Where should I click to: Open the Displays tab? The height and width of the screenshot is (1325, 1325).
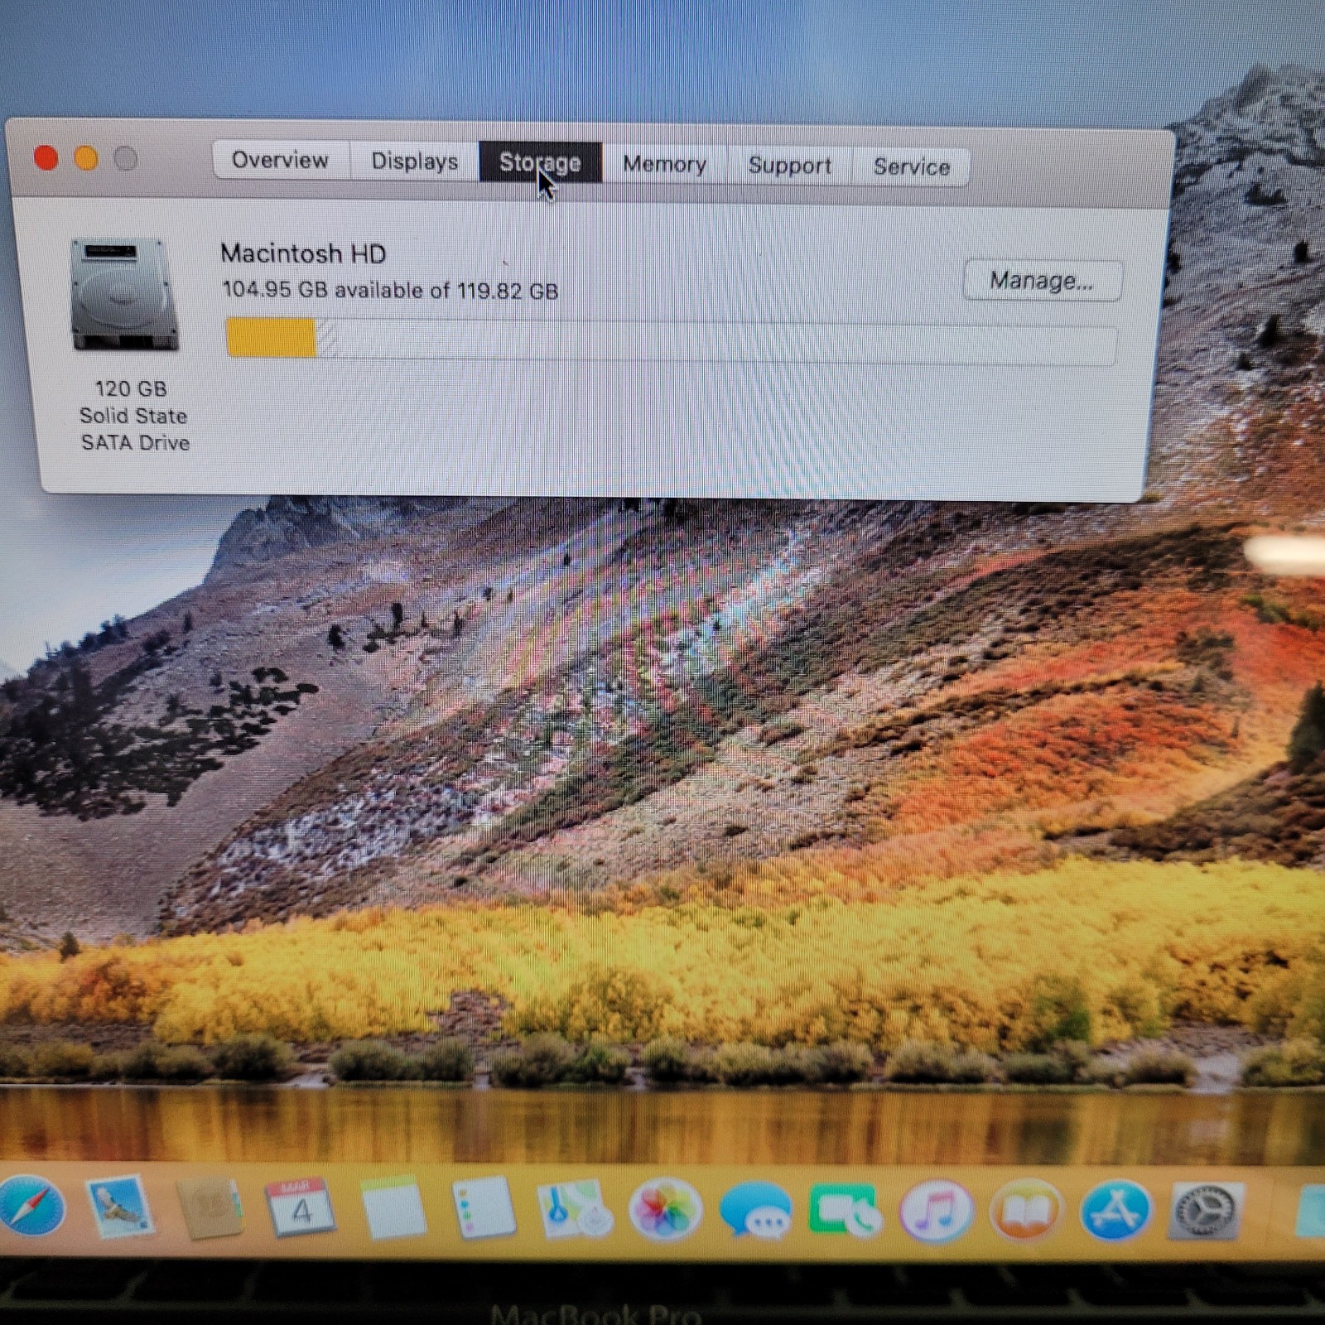pyautogui.click(x=414, y=161)
